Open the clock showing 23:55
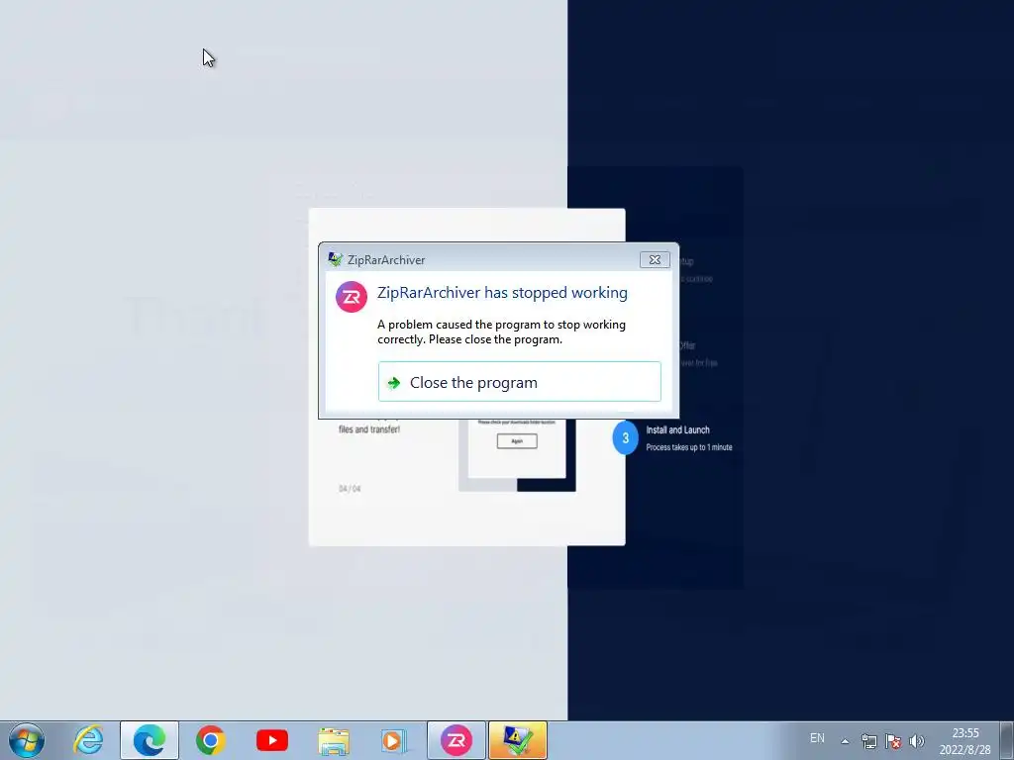The image size is (1014, 760). click(x=964, y=741)
